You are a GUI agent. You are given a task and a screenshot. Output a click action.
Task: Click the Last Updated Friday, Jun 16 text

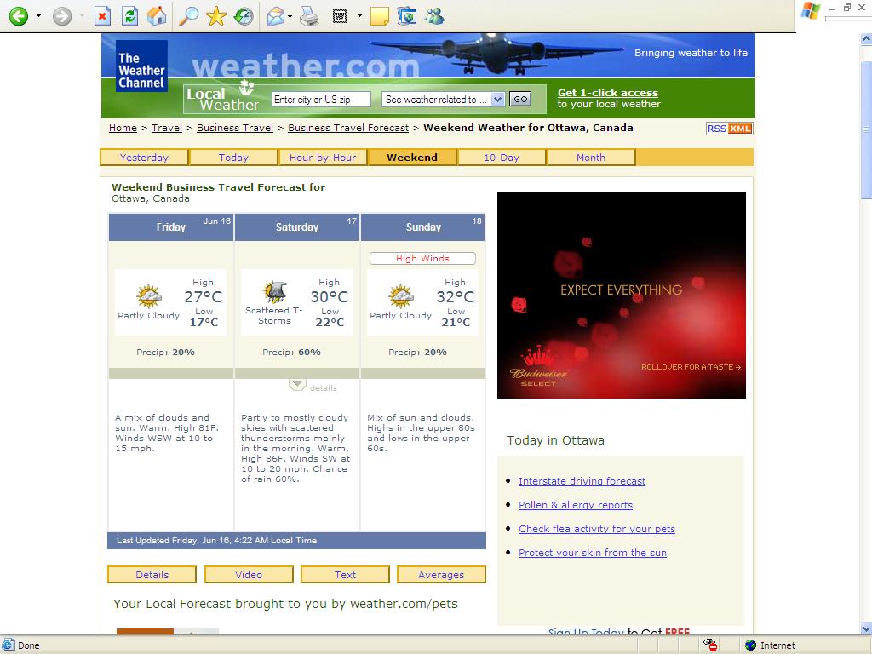tap(216, 541)
